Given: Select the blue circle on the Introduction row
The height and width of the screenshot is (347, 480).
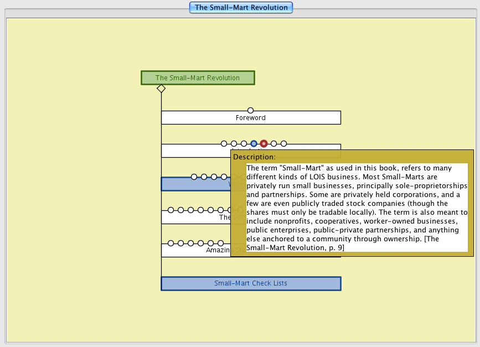Looking at the screenshot, I should click(x=254, y=144).
